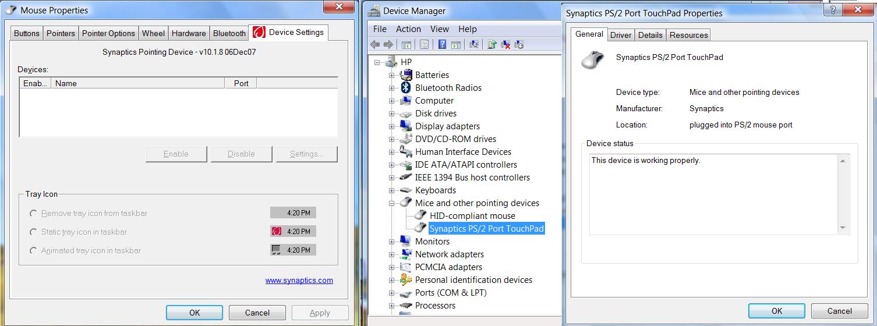The width and height of the screenshot is (877, 326).
Task: Toggle the action pane toolbar icon
Action: [x=456, y=44]
